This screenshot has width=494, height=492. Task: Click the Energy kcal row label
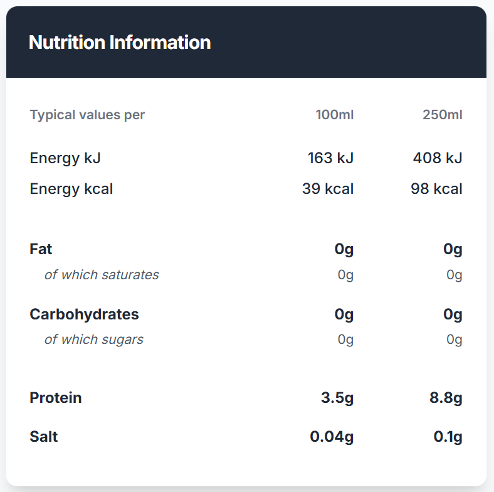[x=71, y=189]
